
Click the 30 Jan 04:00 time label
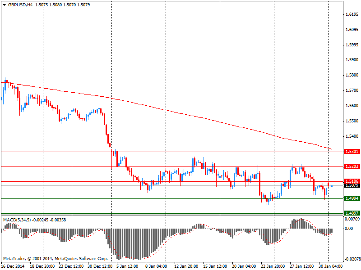(x=330, y=266)
